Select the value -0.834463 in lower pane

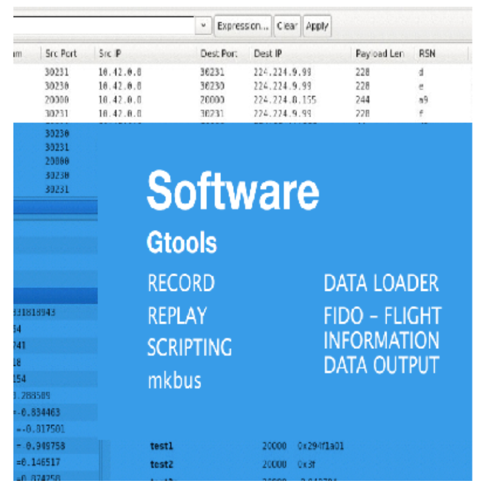click(37, 413)
